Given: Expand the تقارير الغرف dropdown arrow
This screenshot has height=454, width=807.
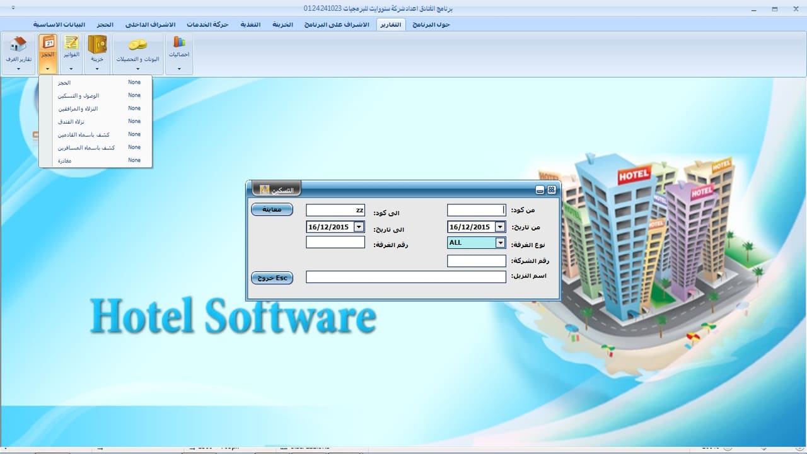Looking at the screenshot, I should [x=18, y=69].
